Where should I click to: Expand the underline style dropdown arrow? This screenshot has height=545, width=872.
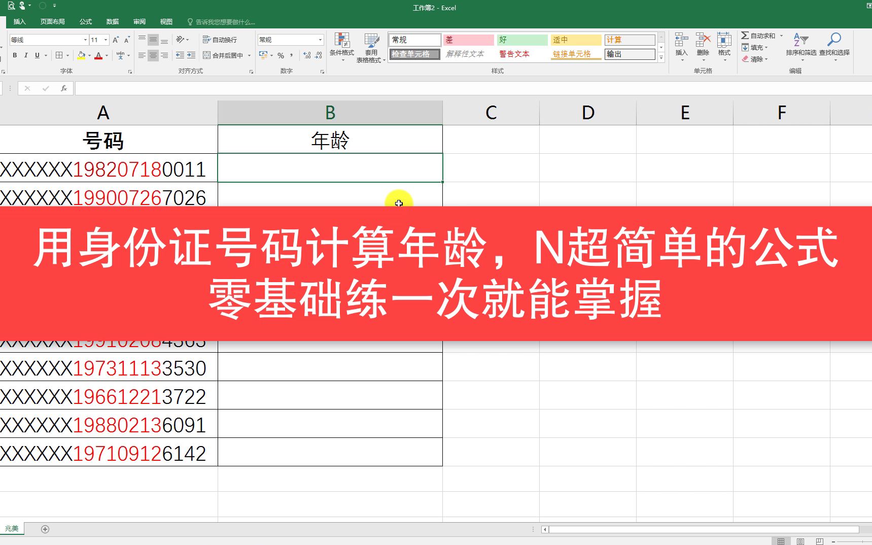pyautogui.click(x=46, y=55)
